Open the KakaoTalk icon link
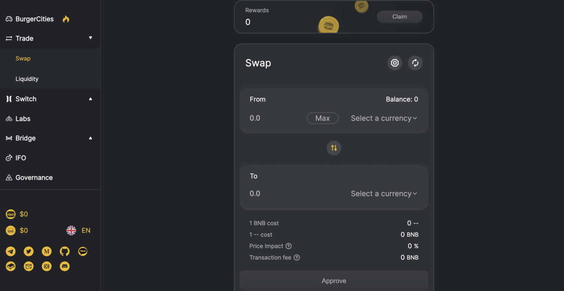The image size is (564, 291). (x=83, y=251)
